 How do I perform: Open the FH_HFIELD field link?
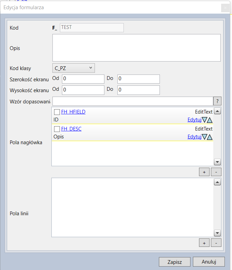click(x=73, y=112)
